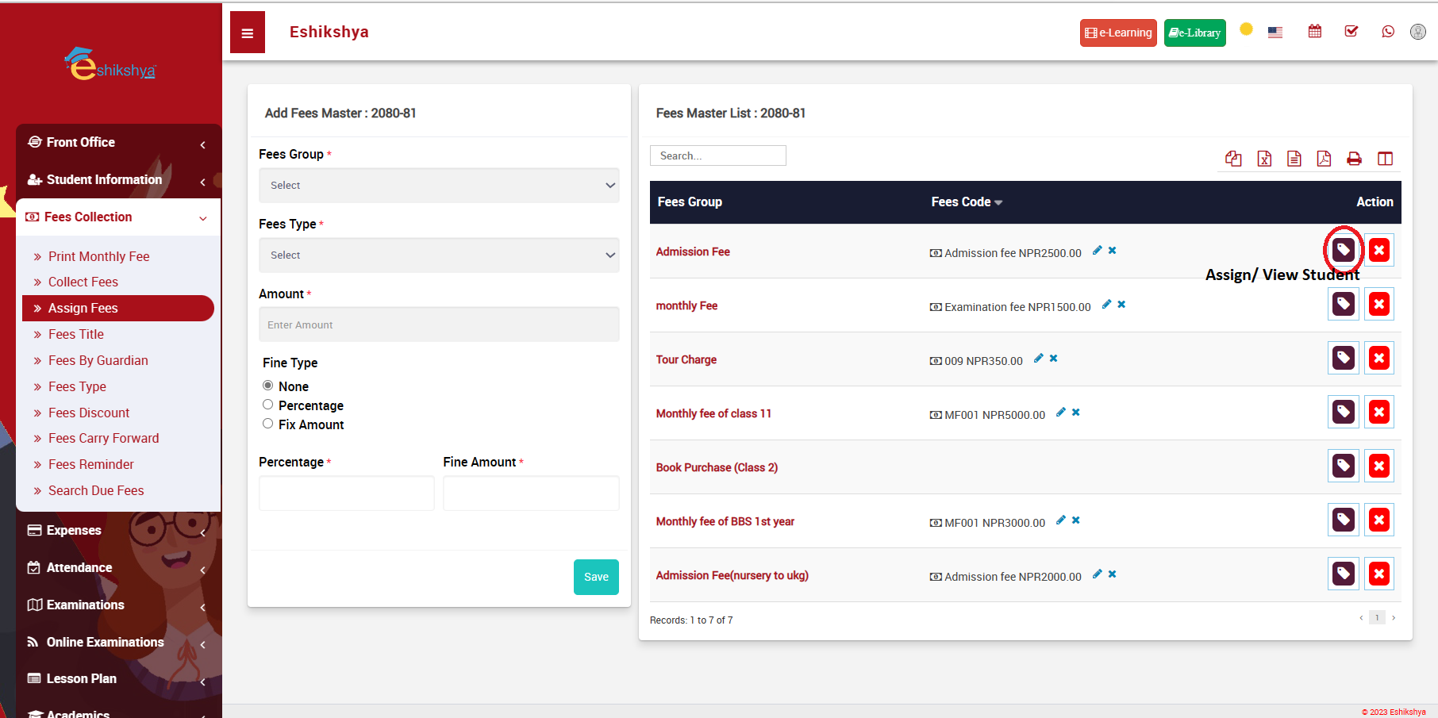This screenshot has height=718, width=1438.
Task: Delete the Tour Charge fees group
Action: [1379, 359]
